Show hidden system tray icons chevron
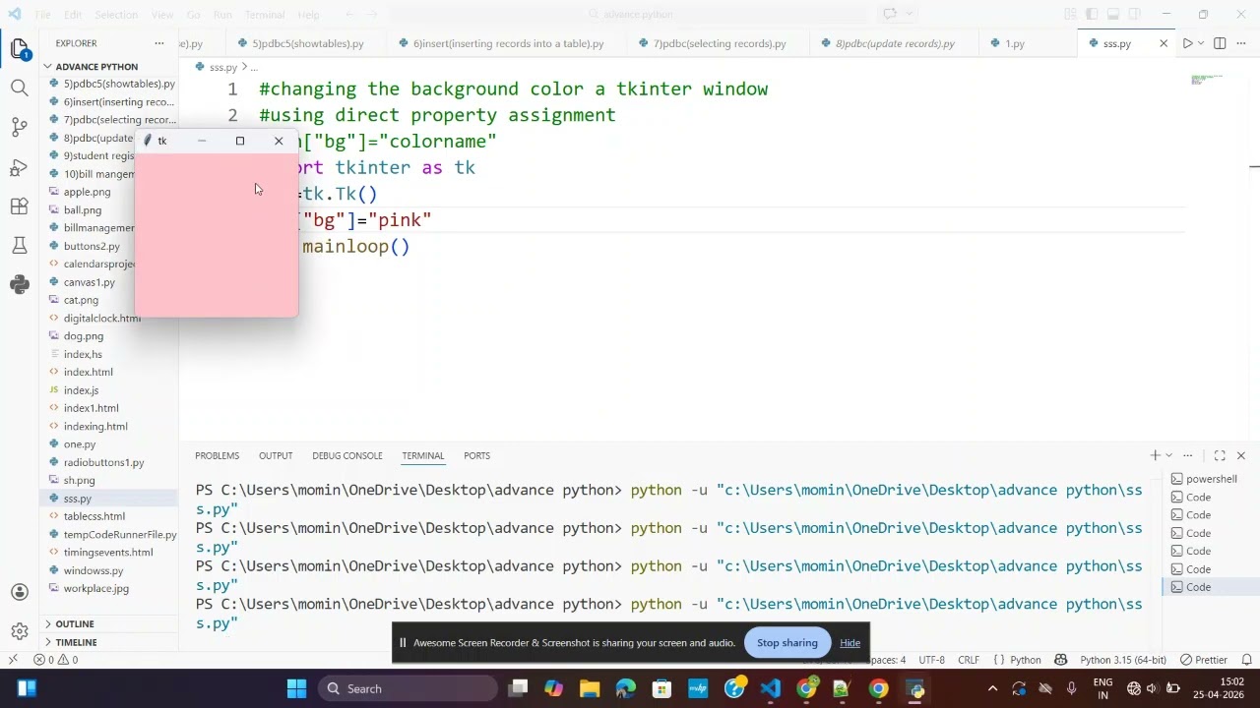Image resolution: width=1260 pixels, height=708 pixels. coord(992,688)
